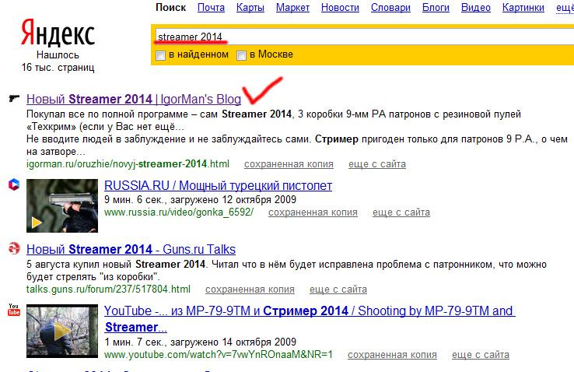
Task: Open 'Новый Streamer 2014 - Guns.ru Talks' result
Action: pyautogui.click(x=131, y=249)
